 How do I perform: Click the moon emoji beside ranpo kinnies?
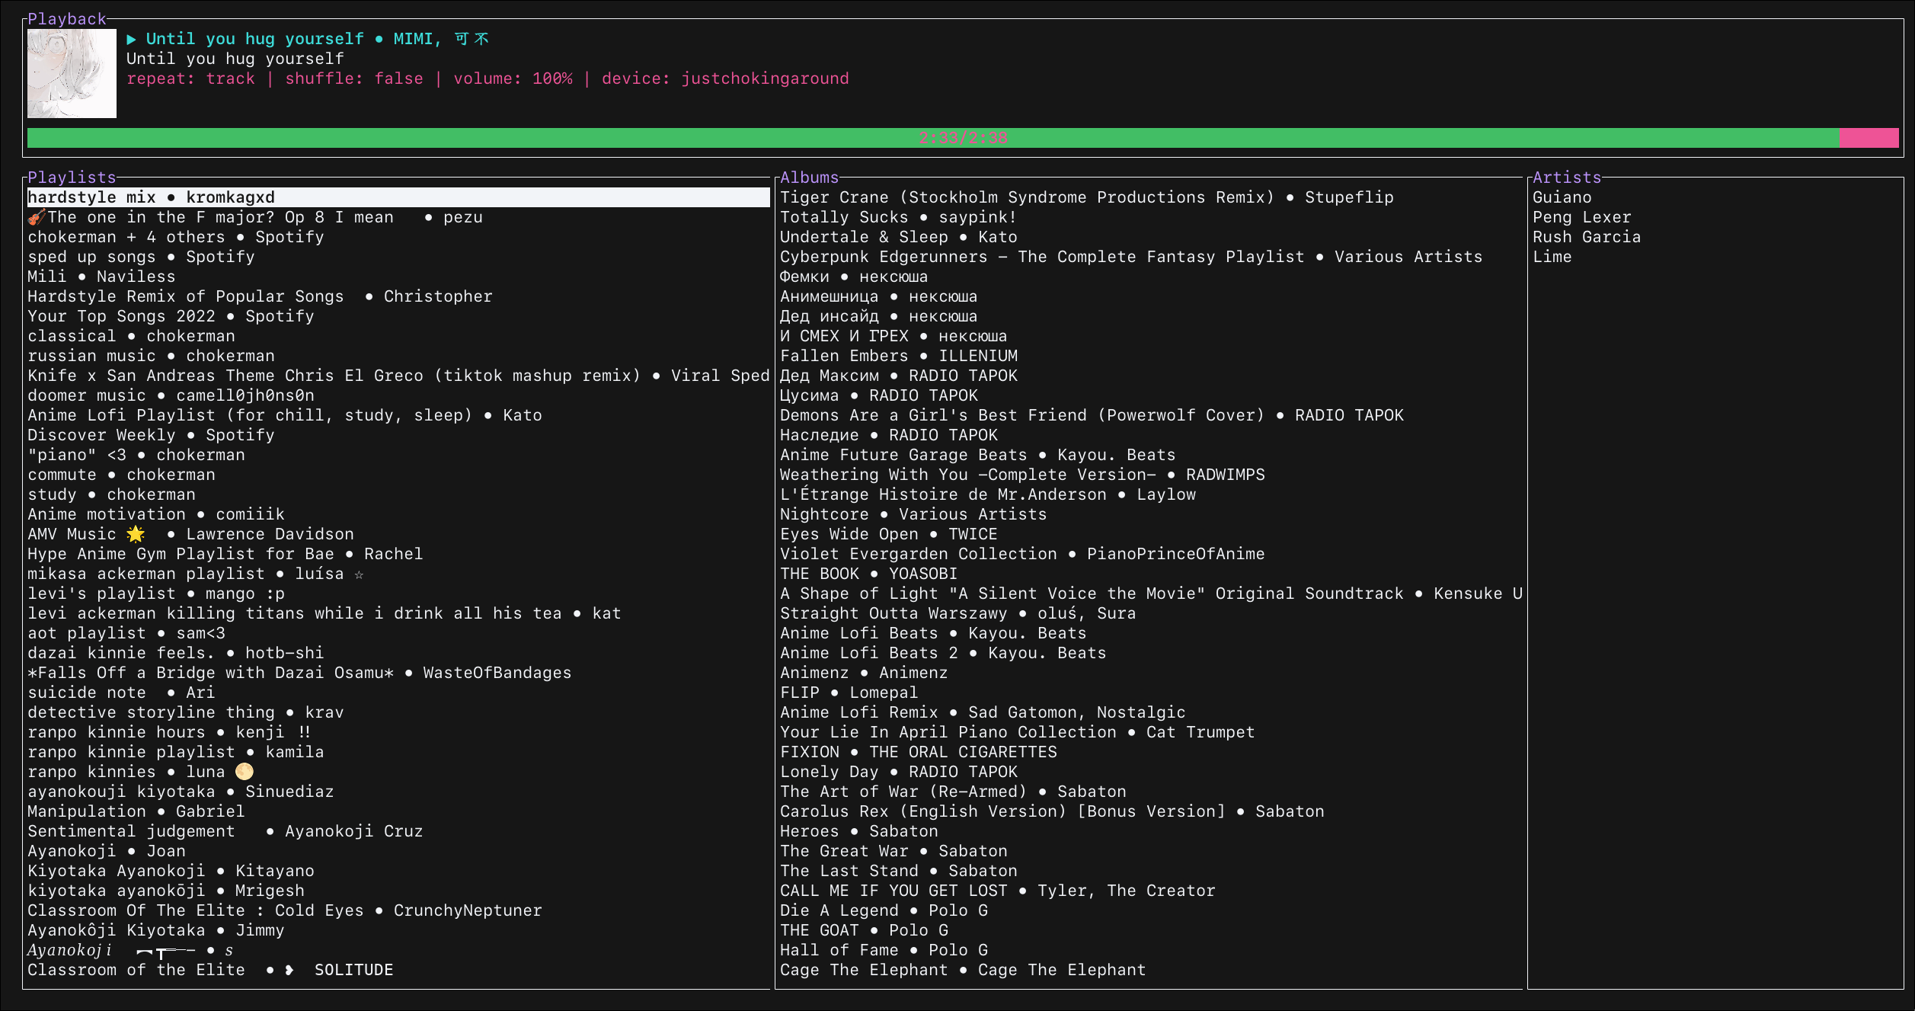(x=244, y=772)
